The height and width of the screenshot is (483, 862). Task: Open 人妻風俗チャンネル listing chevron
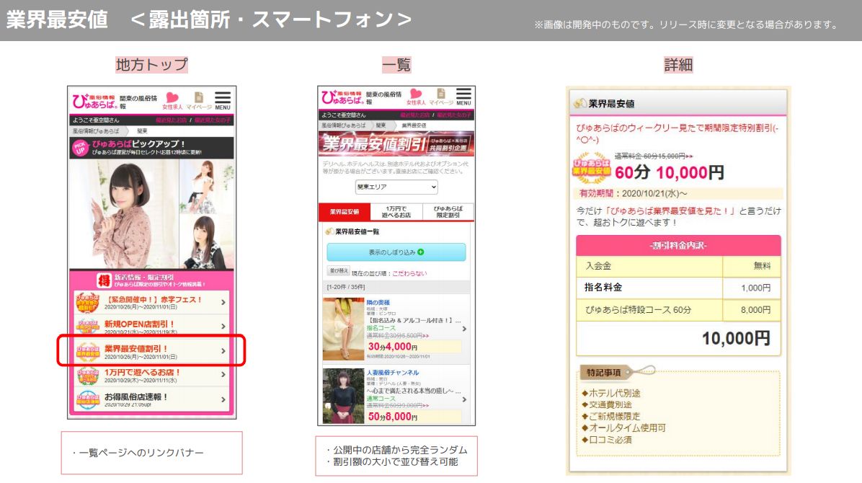[x=465, y=399]
